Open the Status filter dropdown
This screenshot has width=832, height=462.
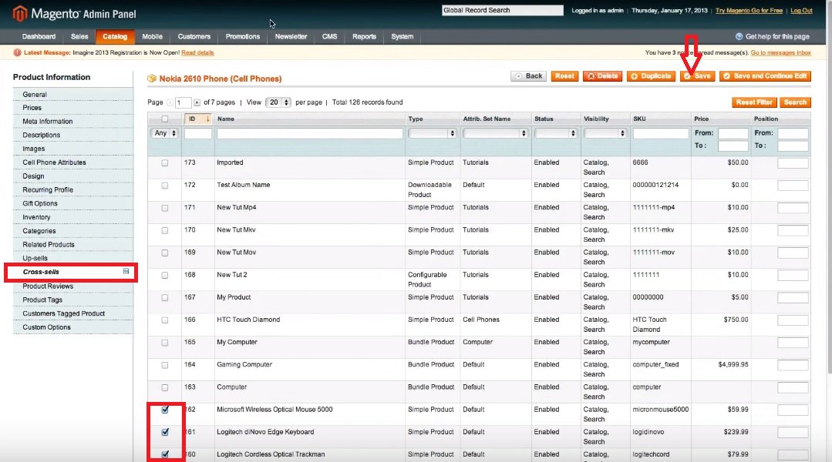[555, 133]
